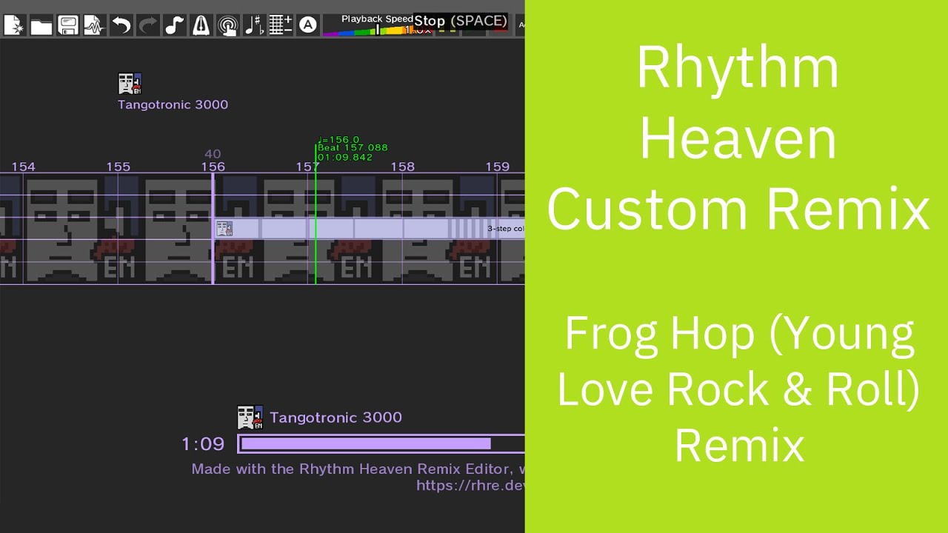Create a new remix file

pyautogui.click(x=15, y=25)
